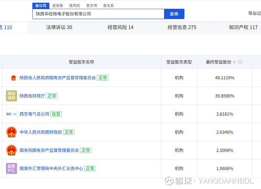Click 机构 type cell in 西京电气总公司 row
261x189 pixels.
pyautogui.click(x=179, y=114)
